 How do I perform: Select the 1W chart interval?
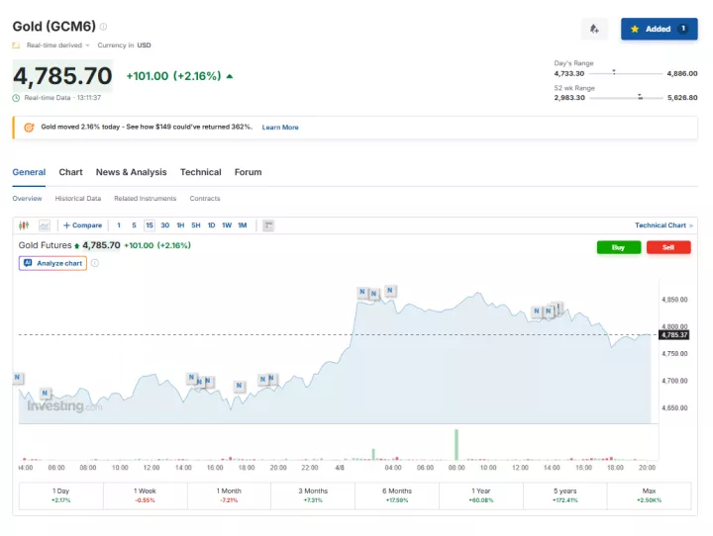coord(227,225)
